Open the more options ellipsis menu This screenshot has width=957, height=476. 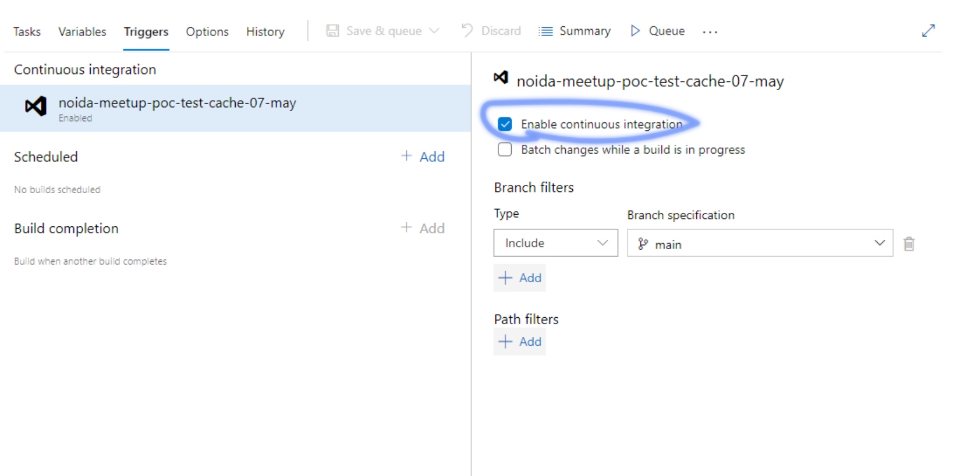coord(710,31)
